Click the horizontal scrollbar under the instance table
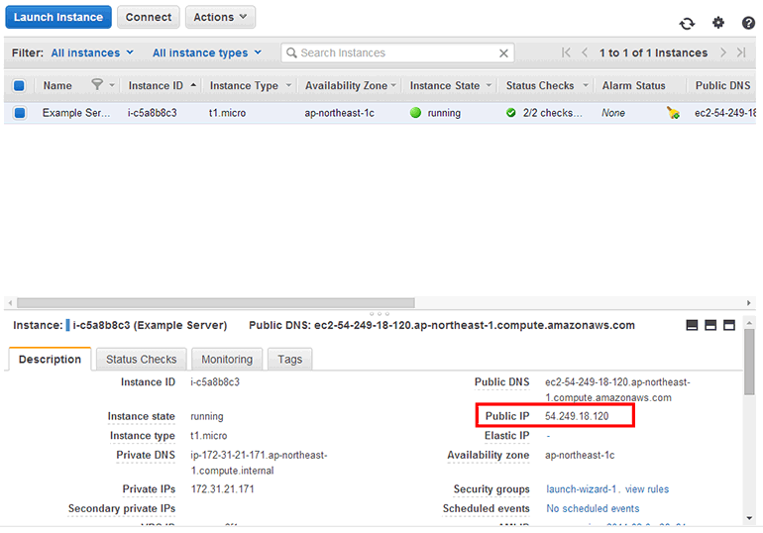The width and height of the screenshot is (763, 533). click(216, 302)
